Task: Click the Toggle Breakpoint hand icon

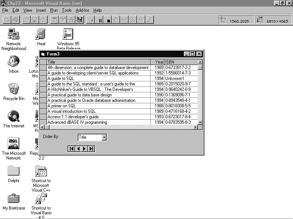Action: pos(116,20)
